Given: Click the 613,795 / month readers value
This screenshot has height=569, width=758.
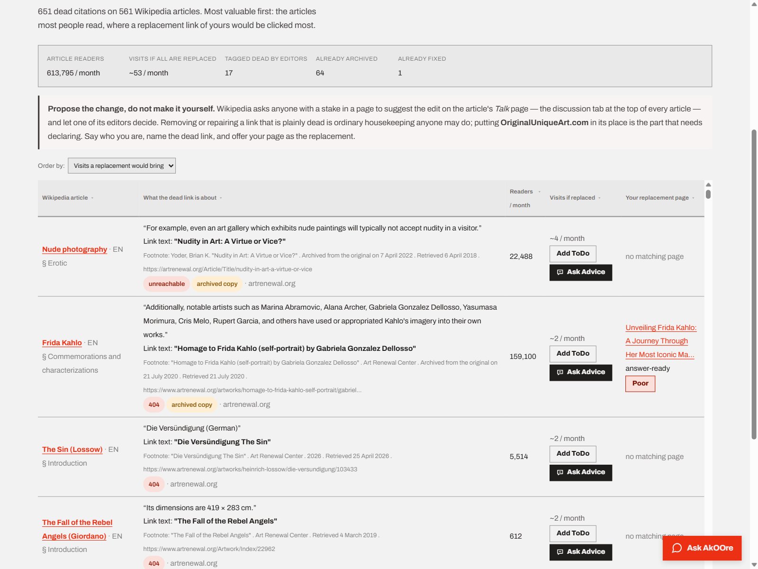Looking at the screenshot, I should [73, 73].
